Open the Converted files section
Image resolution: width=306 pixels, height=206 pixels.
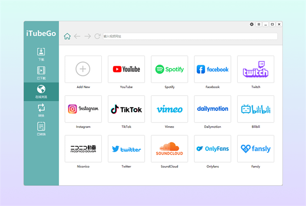coord(41,129)
